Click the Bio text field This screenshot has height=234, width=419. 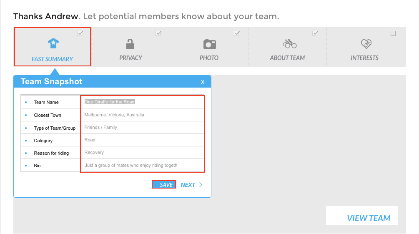[x=142, y=165]
